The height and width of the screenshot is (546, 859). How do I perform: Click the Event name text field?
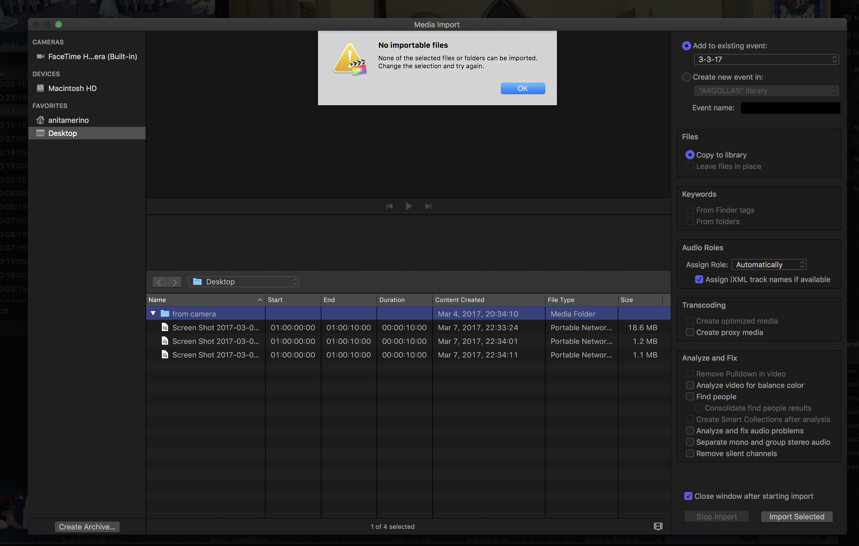(790, 108)
